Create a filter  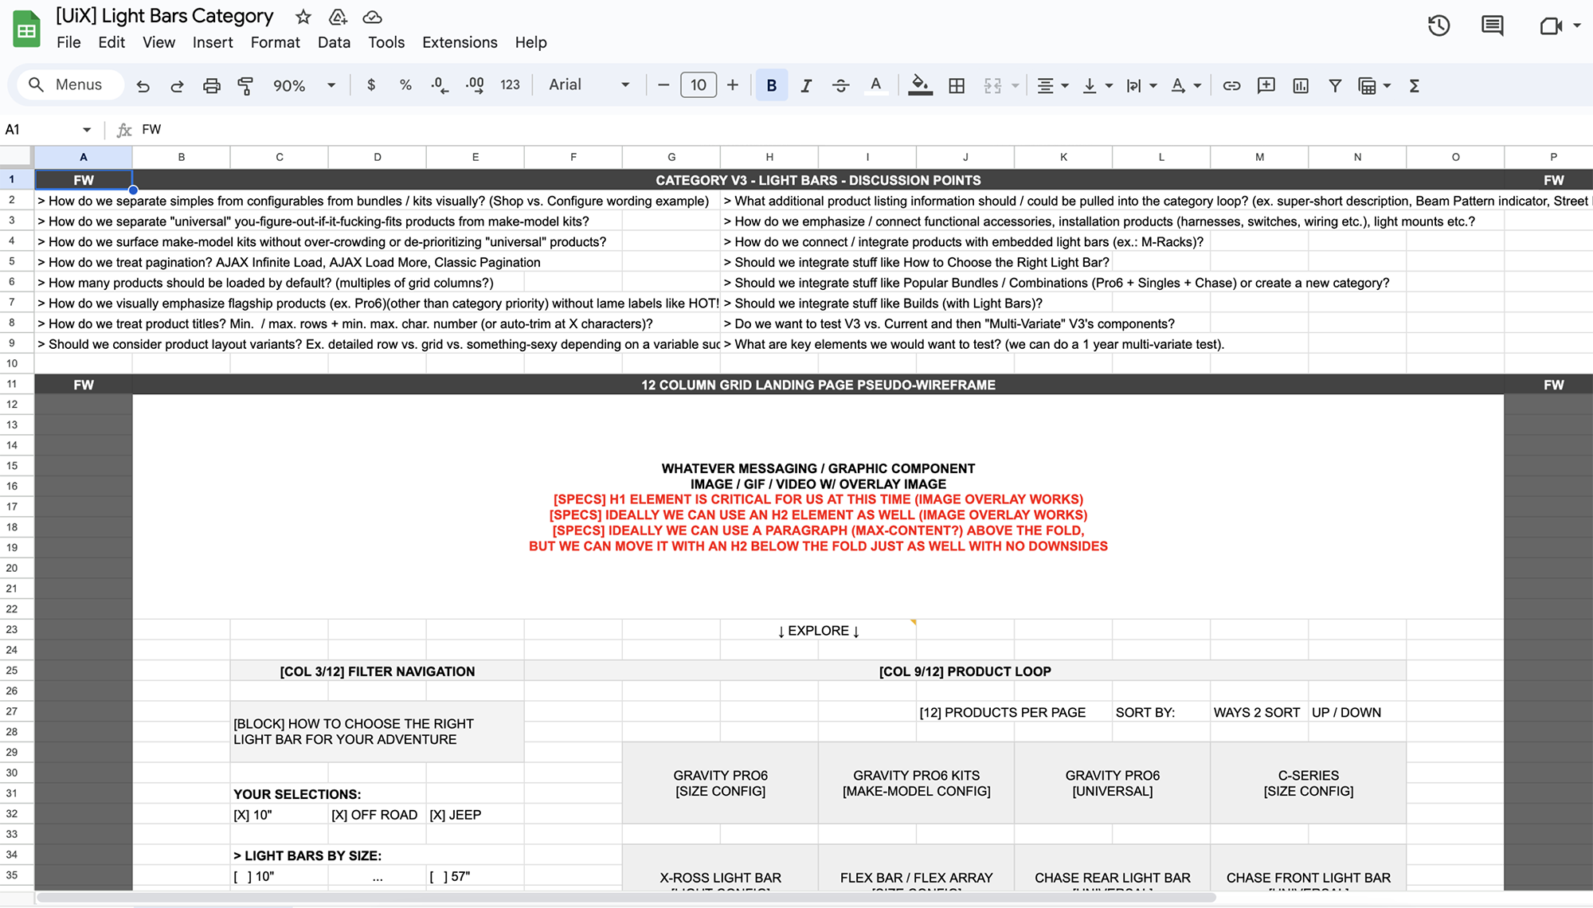1335,85
